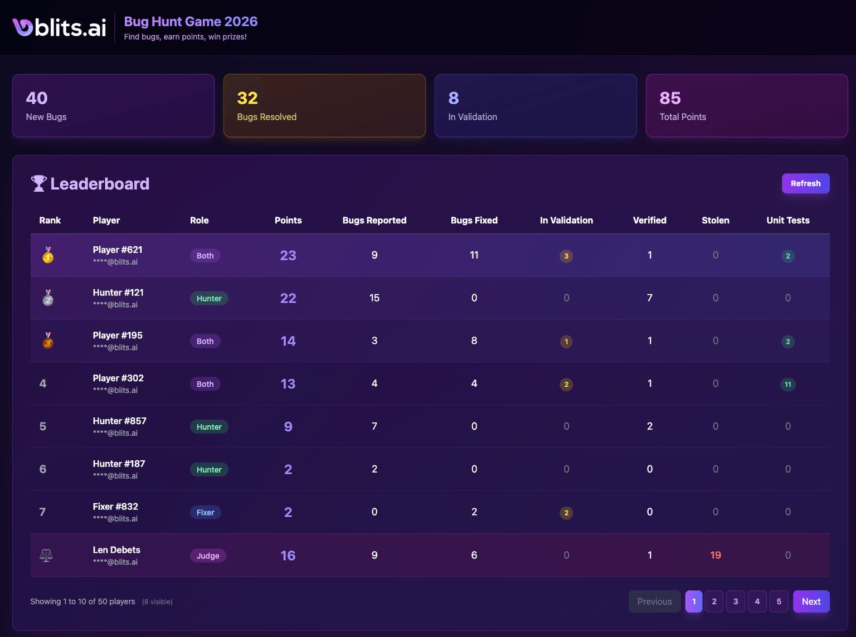Screen dimensions: 856x637
Task: Click the silver medal for Hunter #121
Action: pyautogui.click(x=47, y=300)
